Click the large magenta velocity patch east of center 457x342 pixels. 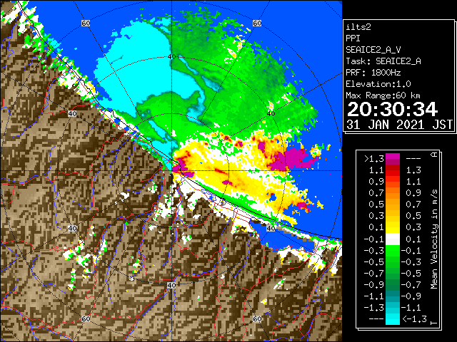[x=291, y=160]
